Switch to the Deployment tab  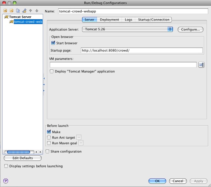[x=109, y=20]
